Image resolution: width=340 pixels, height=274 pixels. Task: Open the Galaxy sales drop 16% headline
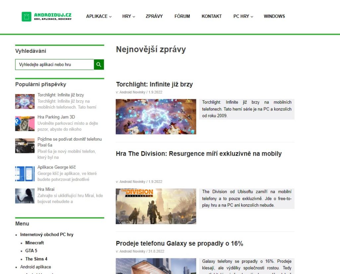tap(180, 243)
